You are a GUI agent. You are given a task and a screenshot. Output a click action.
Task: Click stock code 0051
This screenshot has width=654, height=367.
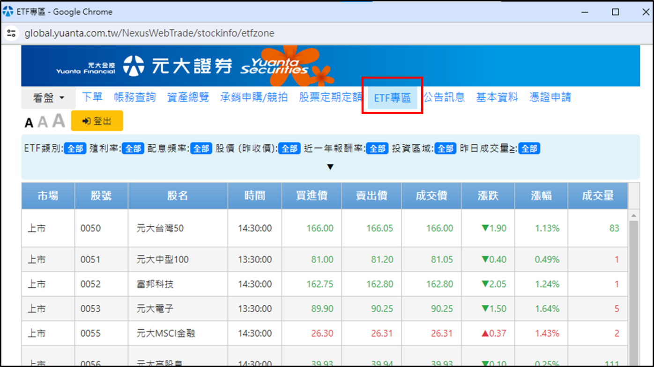click(91, 259)
